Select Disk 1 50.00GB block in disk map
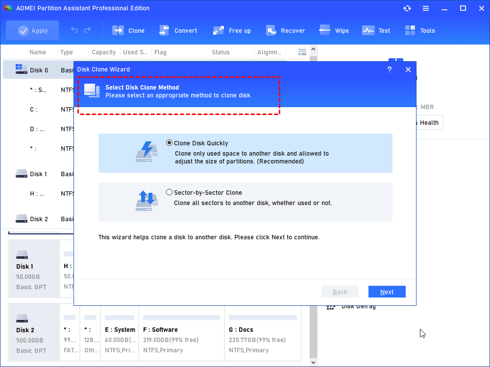Screen dimensions: 490x367 (34, 269)
